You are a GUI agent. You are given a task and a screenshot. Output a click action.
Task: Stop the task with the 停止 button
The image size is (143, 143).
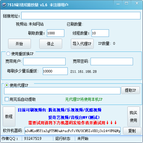tap(51, 44)
